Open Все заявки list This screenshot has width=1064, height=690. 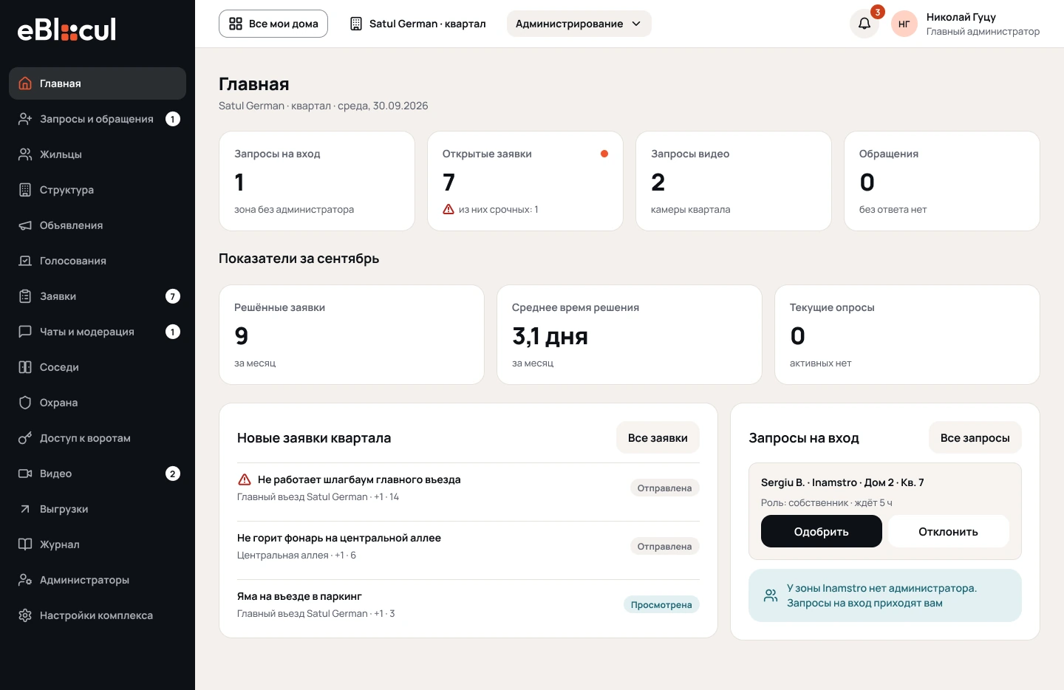pos(658,438)
